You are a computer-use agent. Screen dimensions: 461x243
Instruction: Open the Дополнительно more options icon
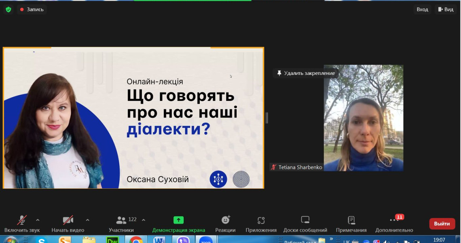[394, 220]
